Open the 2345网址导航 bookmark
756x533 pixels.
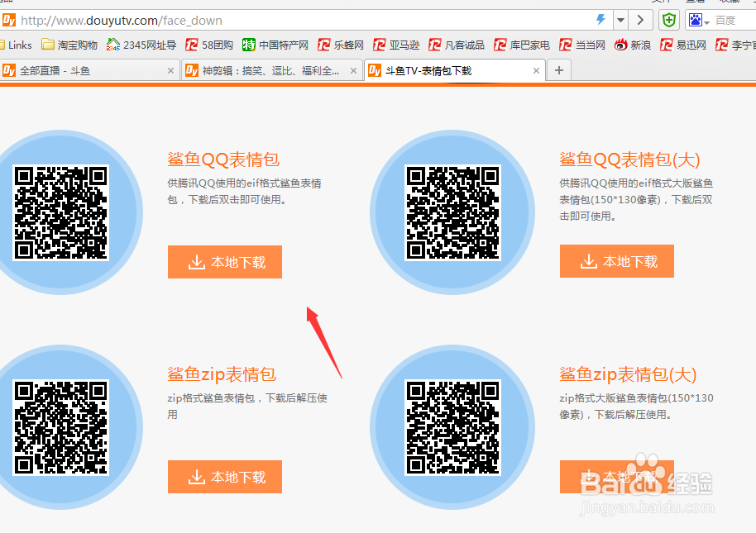coord(141,45)
